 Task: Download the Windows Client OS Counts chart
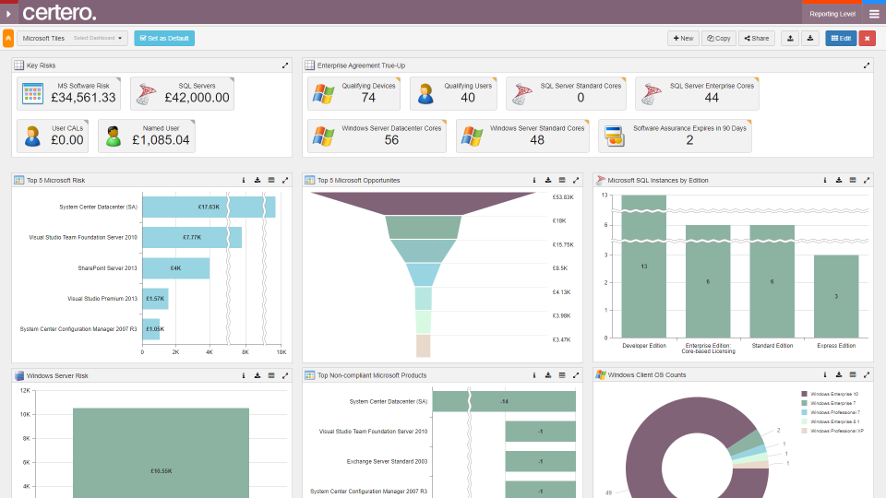click(839, 374)
